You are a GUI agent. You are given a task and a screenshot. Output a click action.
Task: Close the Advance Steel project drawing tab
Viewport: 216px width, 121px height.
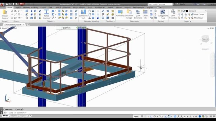[x=23, y=25]
